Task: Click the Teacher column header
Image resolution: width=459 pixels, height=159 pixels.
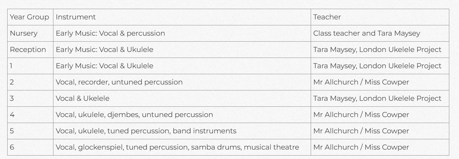Action: tap(380, 17)
